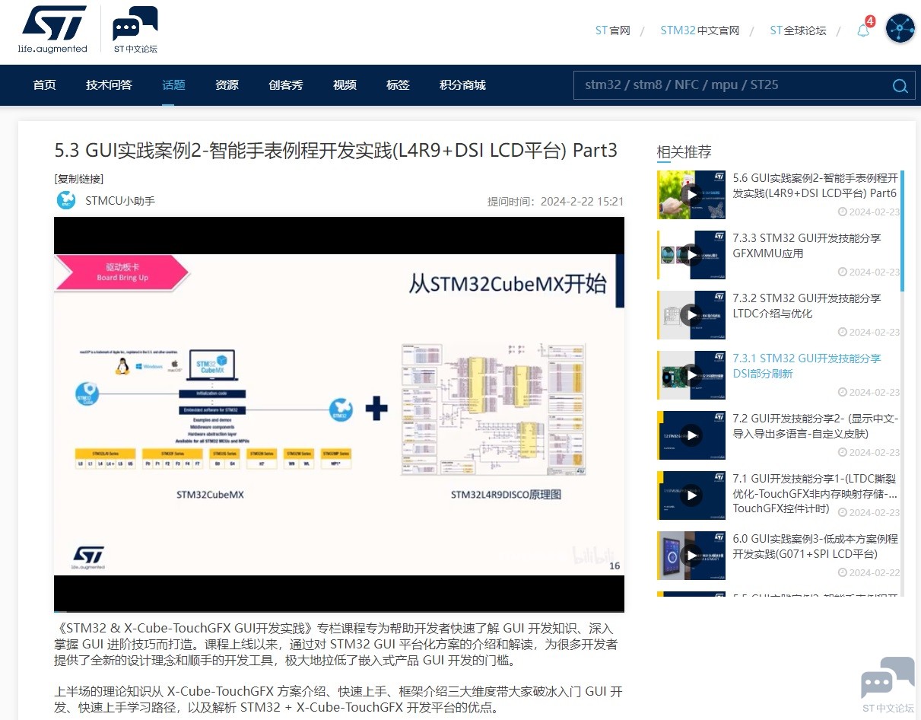Open the 视频 navigation item
Viewport: 921px width, 720px height.
[345, 84]
